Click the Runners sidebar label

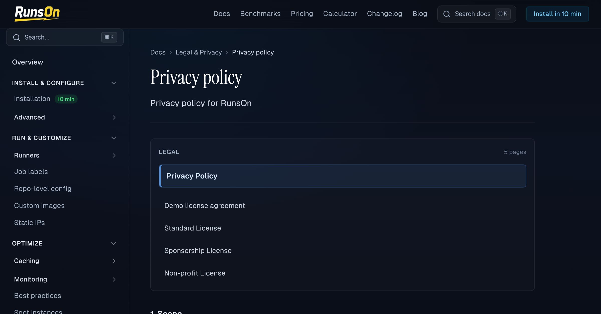27,155
